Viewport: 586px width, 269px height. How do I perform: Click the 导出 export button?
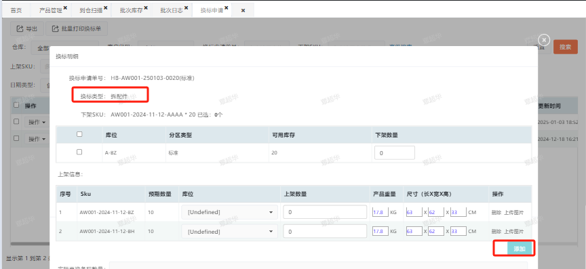[26, 28]
